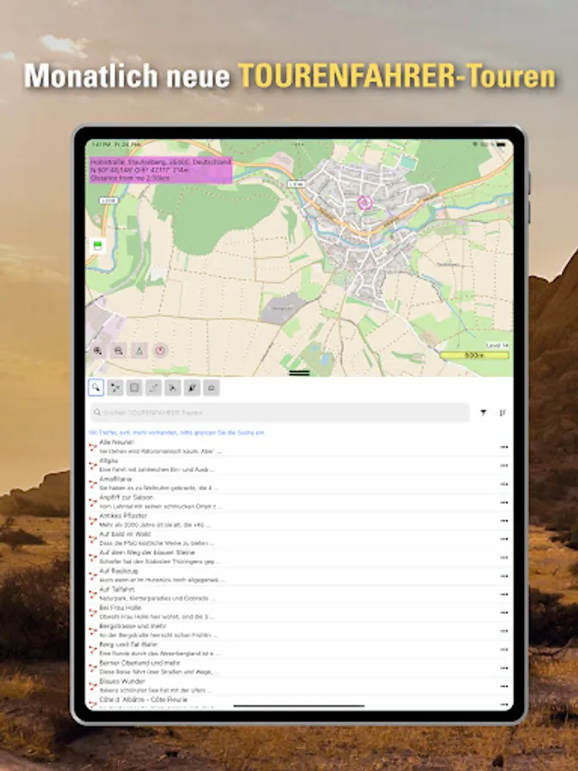
Task: Open the Auf dem Weg der blauen Steine tour
Action: 300,557
